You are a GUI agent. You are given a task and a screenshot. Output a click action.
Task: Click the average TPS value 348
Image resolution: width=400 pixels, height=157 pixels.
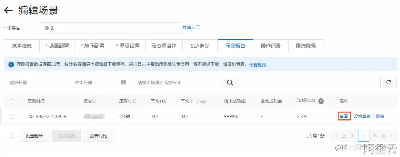tap(154, 116)
